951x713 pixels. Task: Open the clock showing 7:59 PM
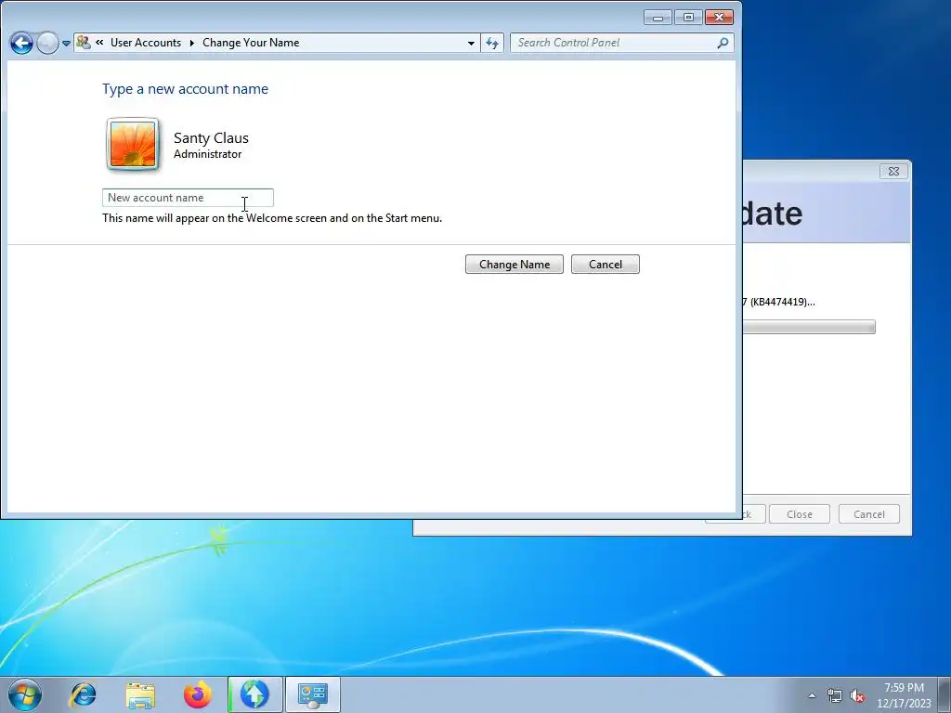click(904, 695)
